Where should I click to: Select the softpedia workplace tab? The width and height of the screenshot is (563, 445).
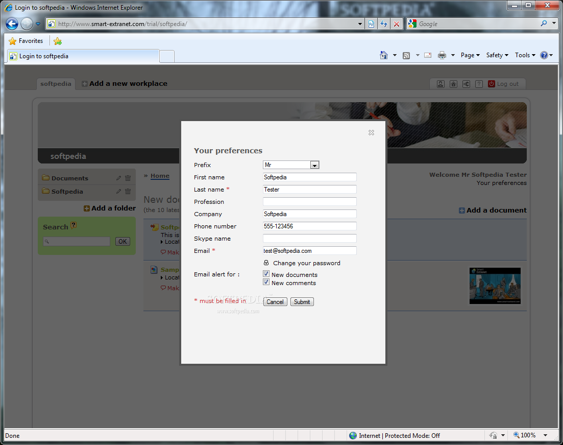tap(56, 84)
